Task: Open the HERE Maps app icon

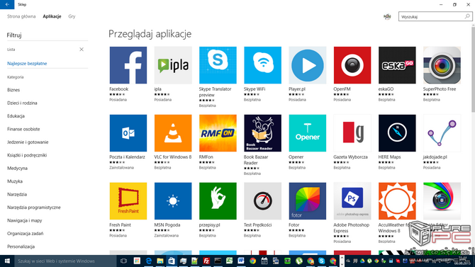Action: pos(397,133)
